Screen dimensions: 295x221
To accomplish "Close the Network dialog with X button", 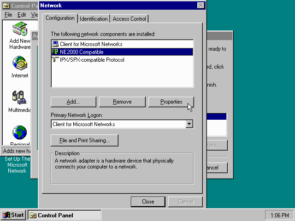I will (201, 6).
